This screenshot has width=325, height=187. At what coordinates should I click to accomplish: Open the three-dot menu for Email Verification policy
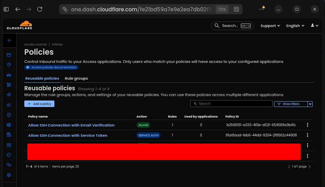(308, 125)
